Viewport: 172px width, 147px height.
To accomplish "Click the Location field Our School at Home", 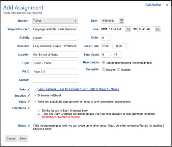I will click(55, 55).
